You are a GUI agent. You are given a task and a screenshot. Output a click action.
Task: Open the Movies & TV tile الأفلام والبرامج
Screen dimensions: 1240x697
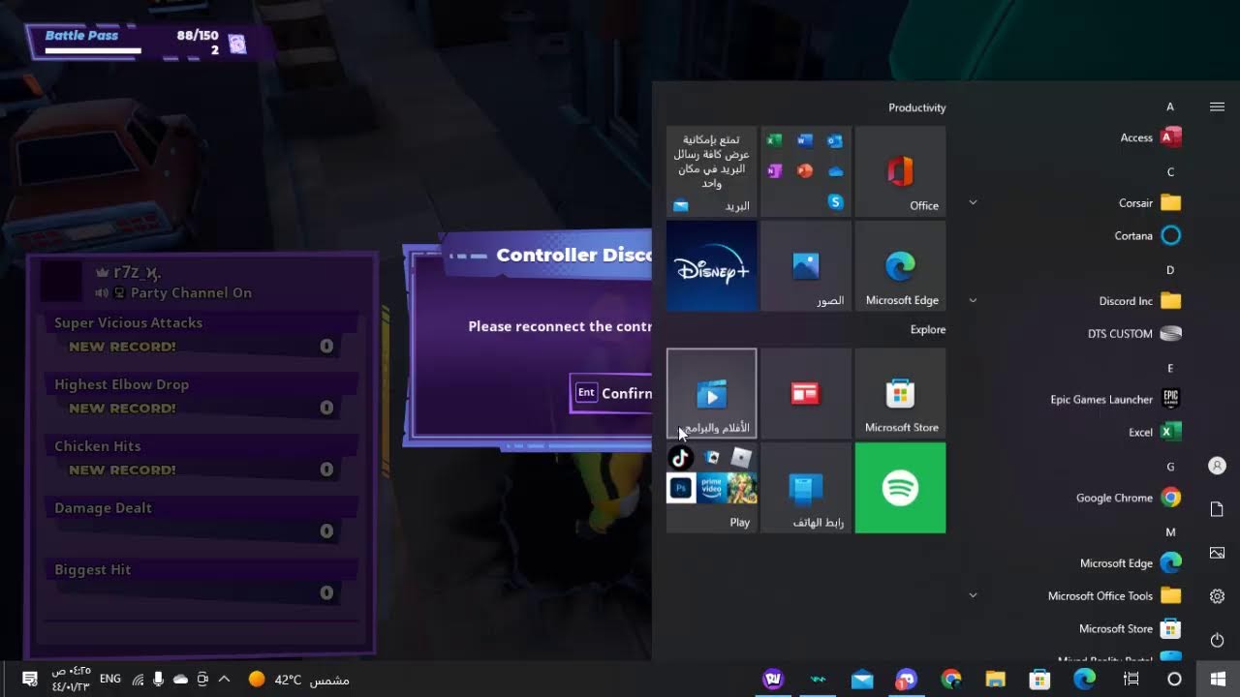coord(712,393)
